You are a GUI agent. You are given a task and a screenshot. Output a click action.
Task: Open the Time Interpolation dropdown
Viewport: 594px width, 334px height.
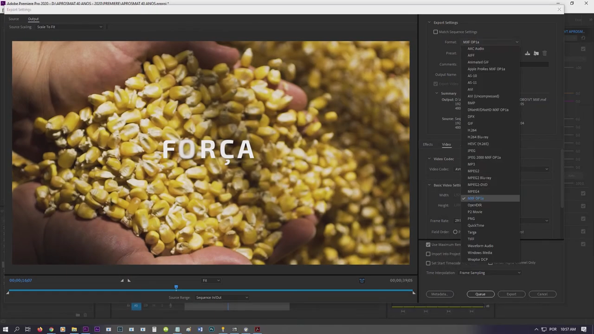(490, 273)
